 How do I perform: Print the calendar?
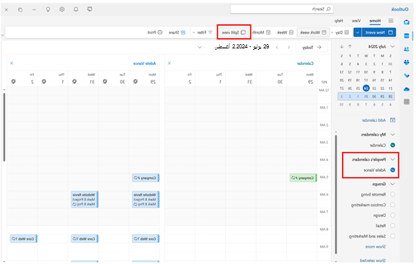(x=155, y=32)
